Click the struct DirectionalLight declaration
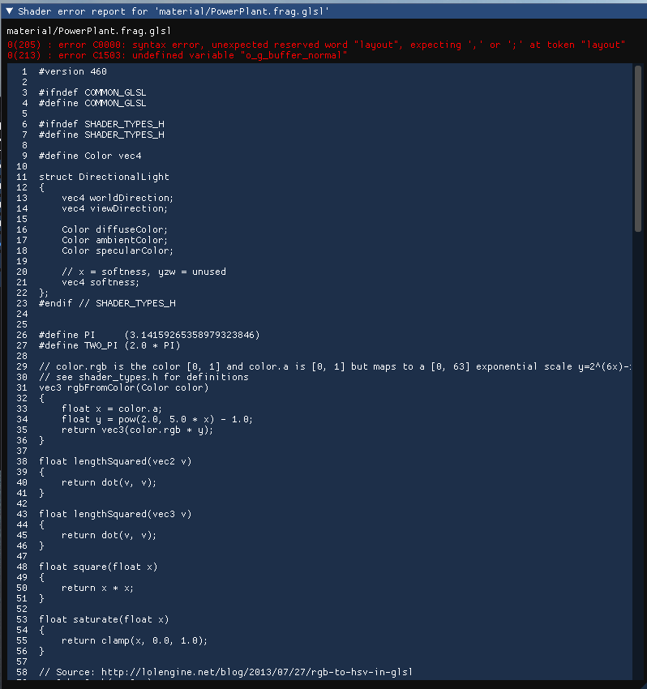Image resolution: width=647 pixels, height=689 pixels. [x=104, y=177]
